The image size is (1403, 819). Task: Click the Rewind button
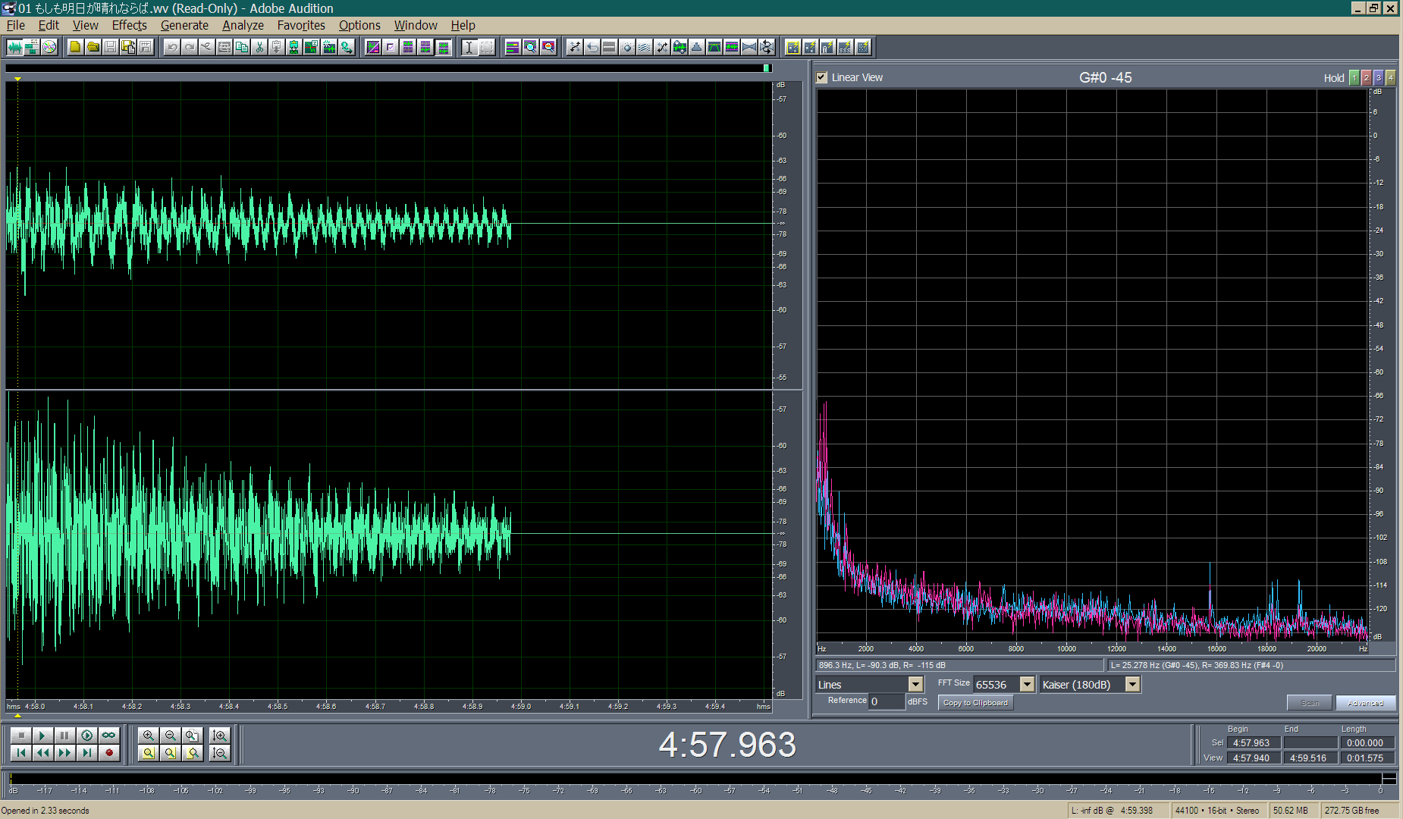[x=42, y=752]
